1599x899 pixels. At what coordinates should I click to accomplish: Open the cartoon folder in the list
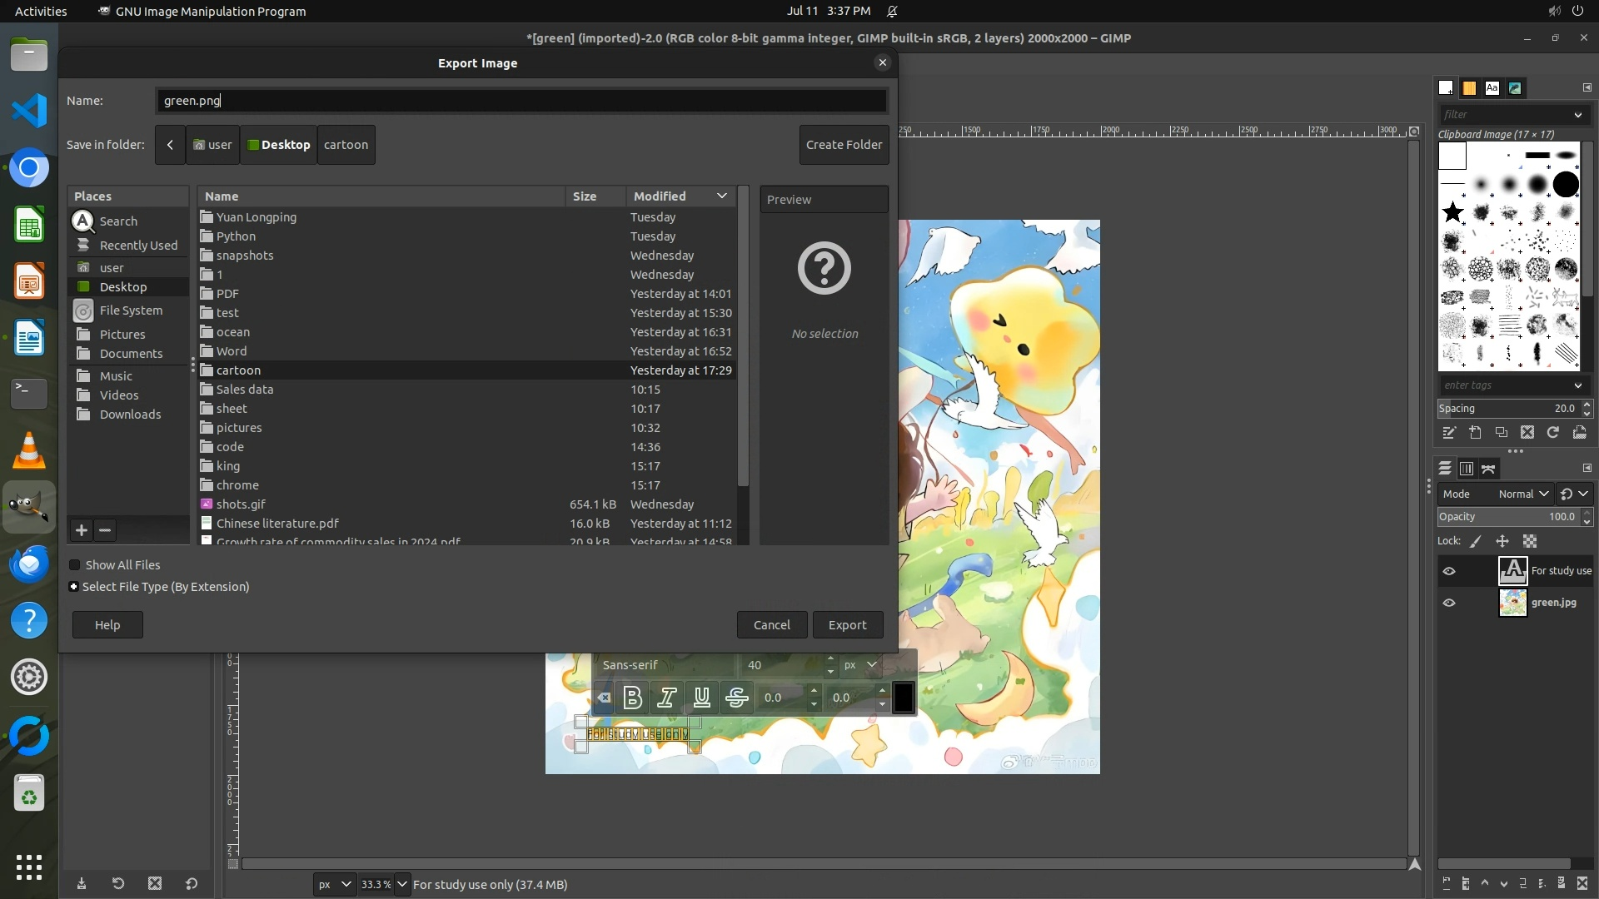point(238,370)
